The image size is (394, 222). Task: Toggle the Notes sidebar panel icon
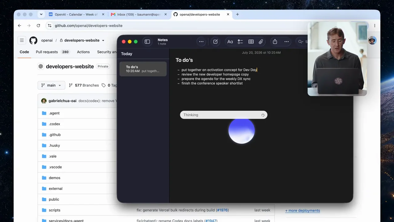click(x=147, y=42)
